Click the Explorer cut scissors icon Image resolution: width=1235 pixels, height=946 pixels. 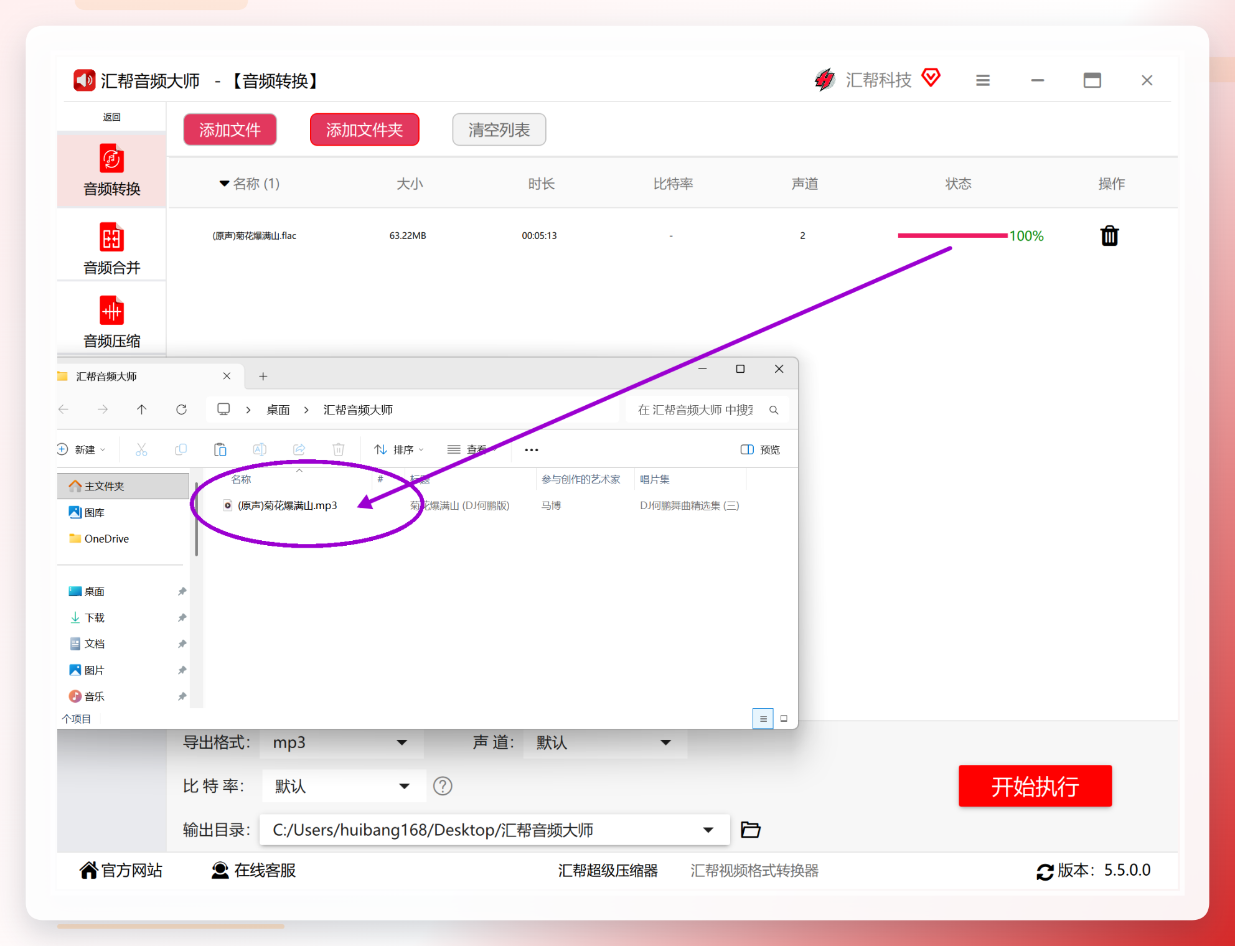(x=141, y=449)
